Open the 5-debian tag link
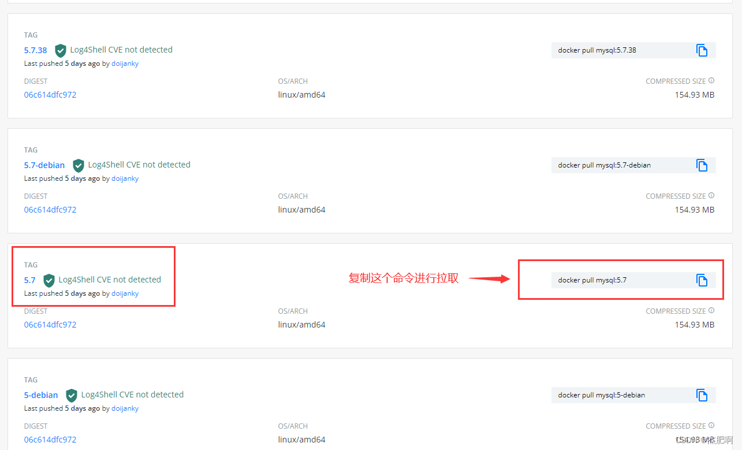Image resolution: width=742 pixels, height=450 pixels. click(41, 395)
